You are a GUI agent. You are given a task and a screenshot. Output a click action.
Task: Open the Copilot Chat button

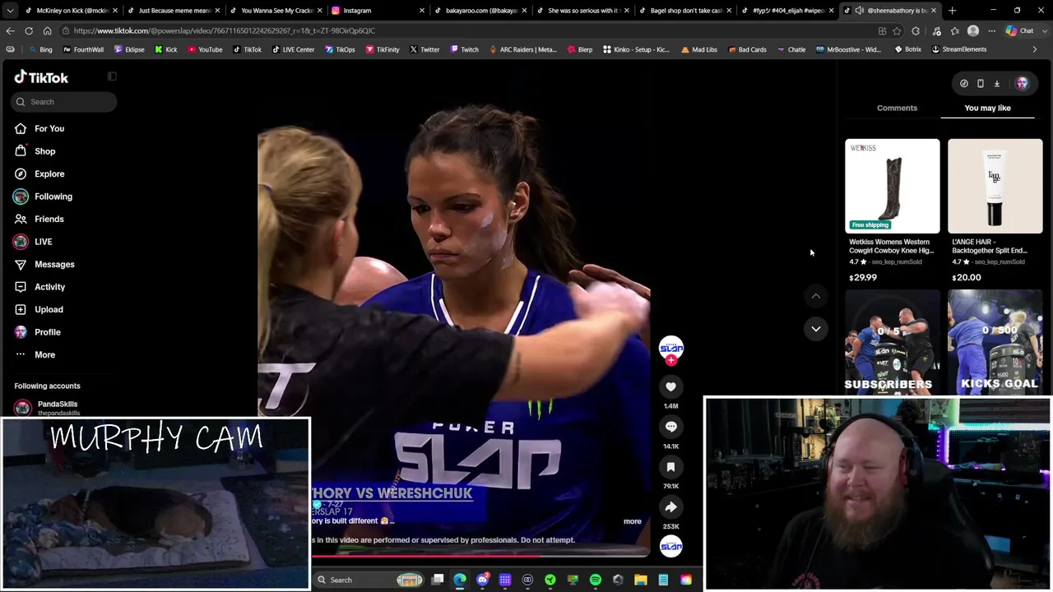coord(1020,30)
